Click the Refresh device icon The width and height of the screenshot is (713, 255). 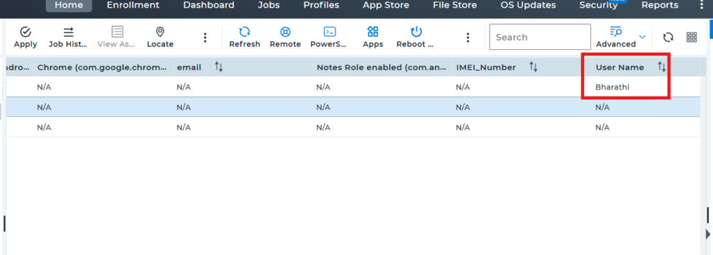coord(244,32)
